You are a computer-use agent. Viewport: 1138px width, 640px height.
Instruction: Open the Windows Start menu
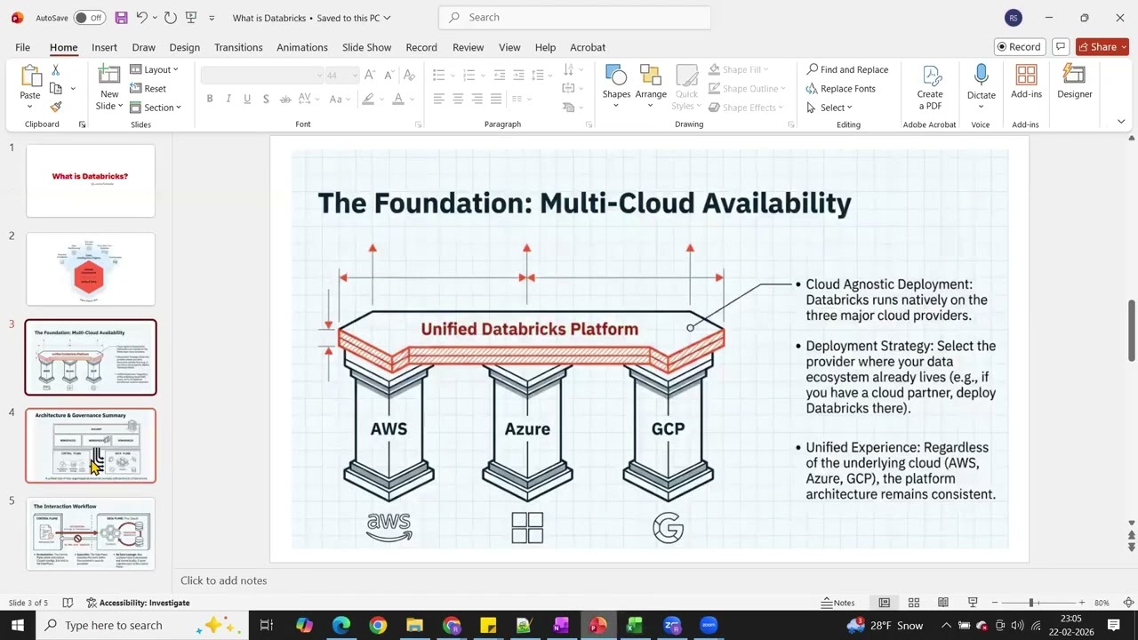click(18, 625)
